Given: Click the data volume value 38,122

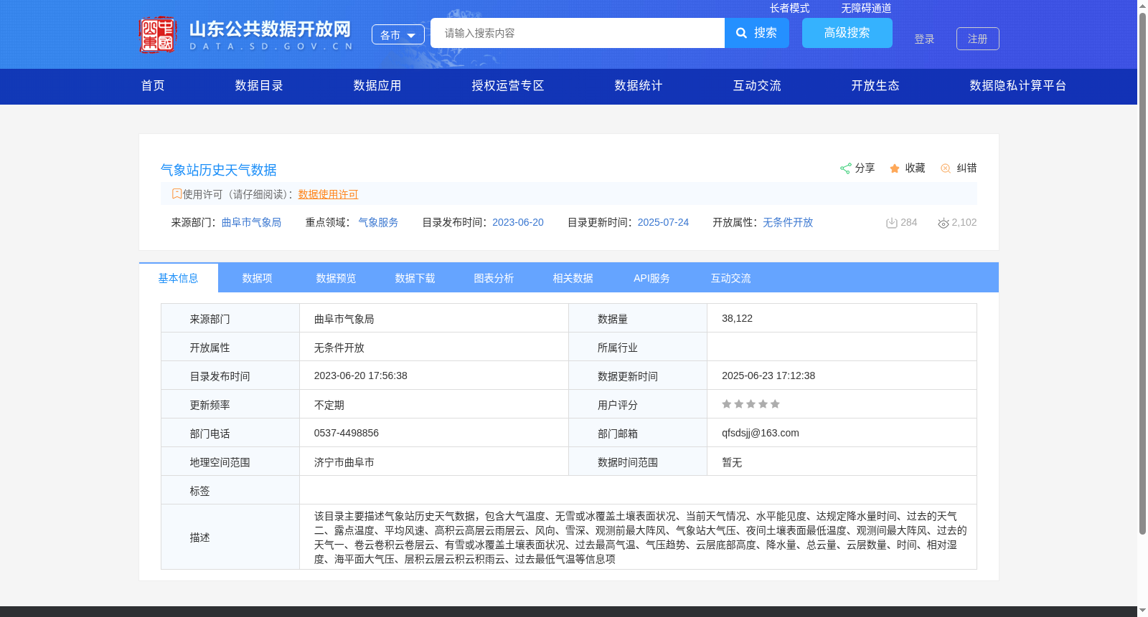Looking at the screenshot, I should click(x=738, y=318).
